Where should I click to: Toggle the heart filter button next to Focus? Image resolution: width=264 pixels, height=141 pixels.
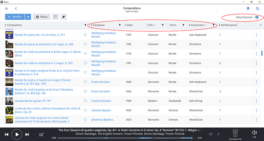coord(55,17)
